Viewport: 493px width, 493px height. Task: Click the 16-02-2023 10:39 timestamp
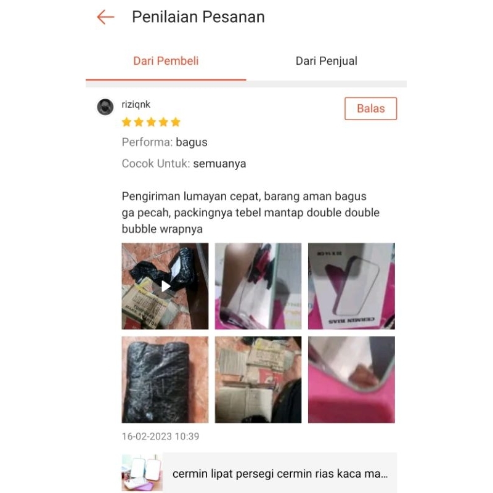[x=160, y=436]
